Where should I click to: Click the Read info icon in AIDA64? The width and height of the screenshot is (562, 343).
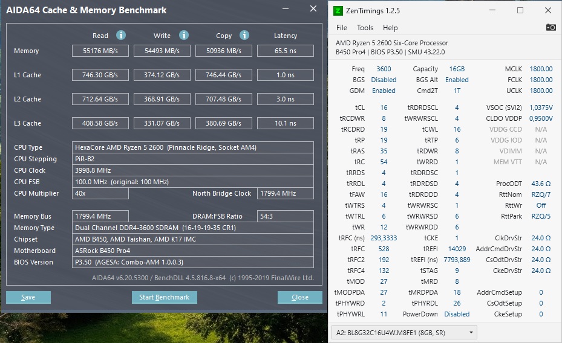(x=121, y=35)
